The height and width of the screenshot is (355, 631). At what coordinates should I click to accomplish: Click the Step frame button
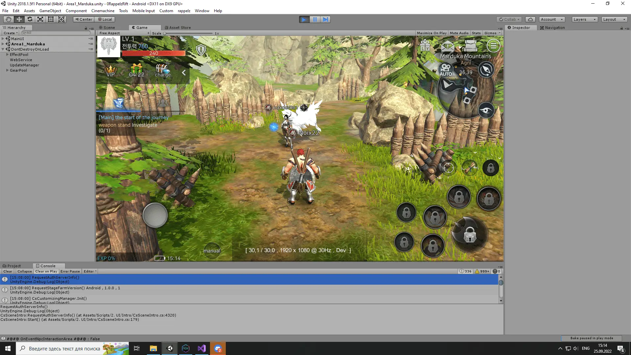[325, 19]
